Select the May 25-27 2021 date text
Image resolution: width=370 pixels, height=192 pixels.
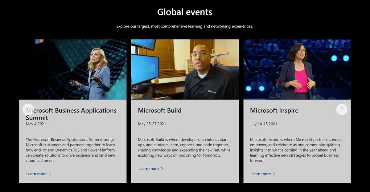(152, 124)
